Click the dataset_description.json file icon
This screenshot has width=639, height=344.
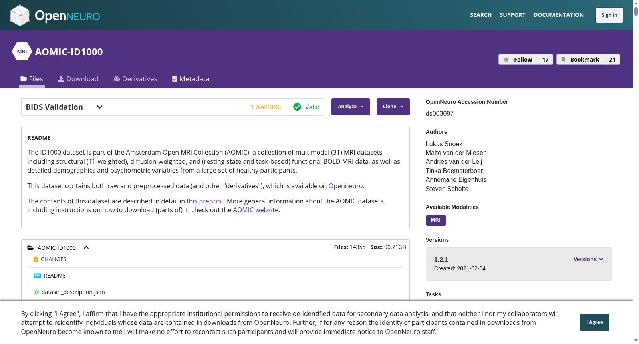coord(36,292)
